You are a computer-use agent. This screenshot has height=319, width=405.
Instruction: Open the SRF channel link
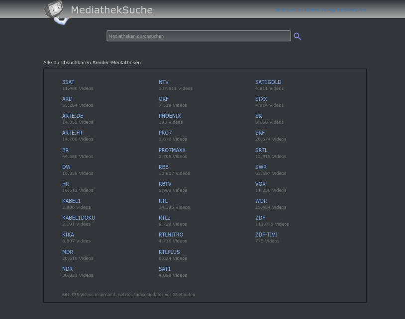260,133
